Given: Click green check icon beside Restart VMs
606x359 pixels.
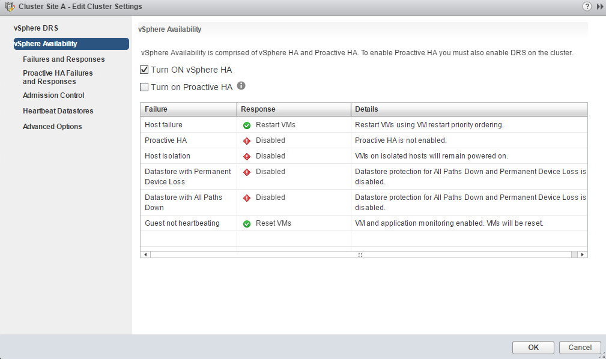Looking at the screenshot, I should 247,125.
